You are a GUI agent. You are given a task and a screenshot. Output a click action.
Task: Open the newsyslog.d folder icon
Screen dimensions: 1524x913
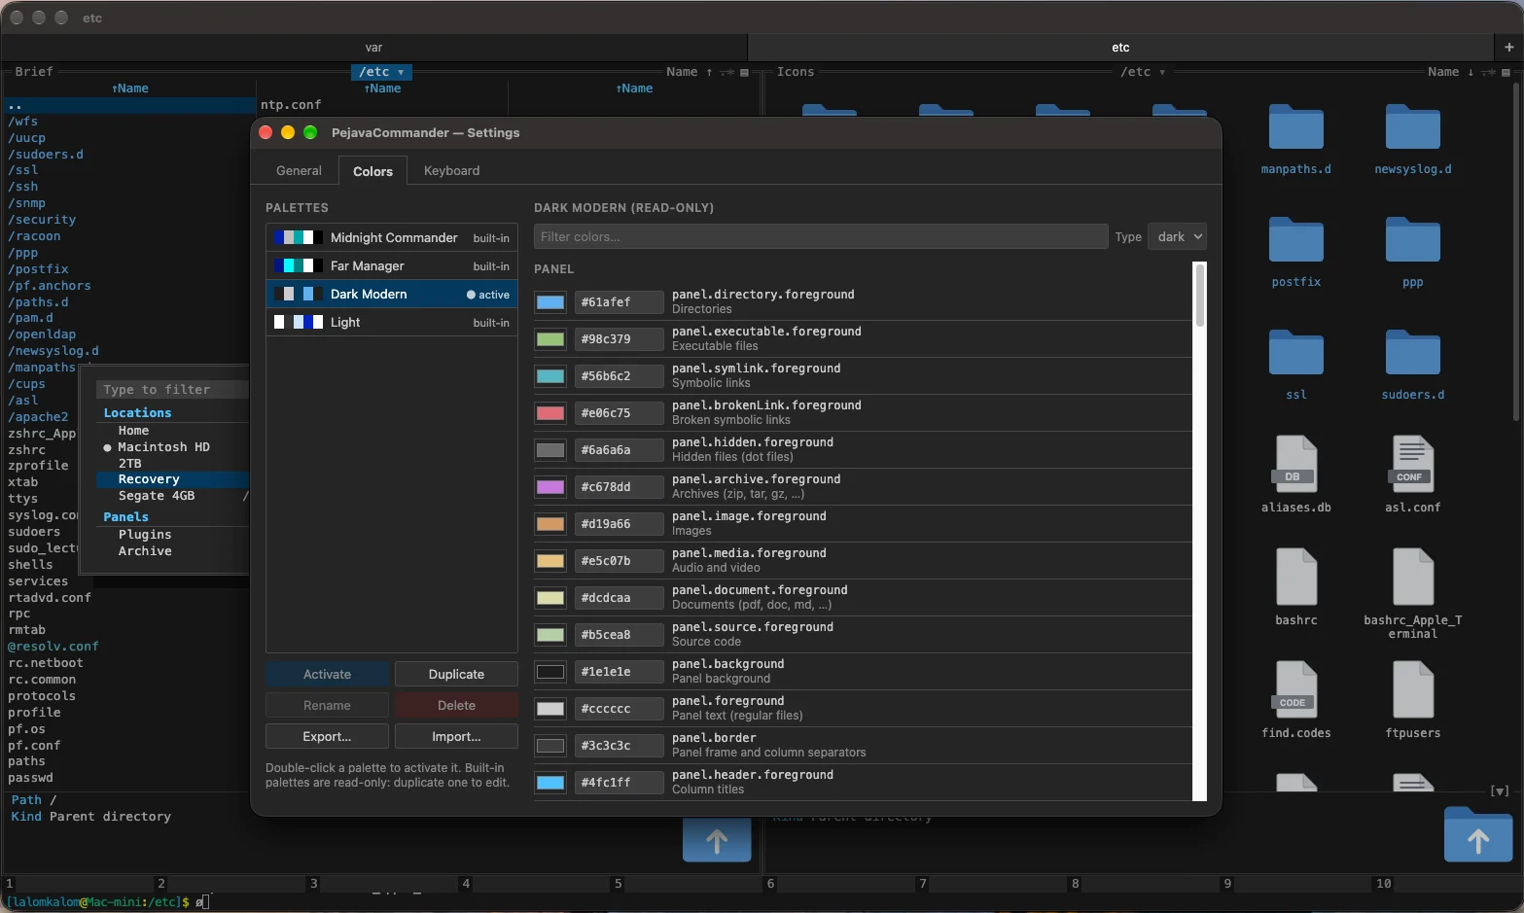[1412, 126]
